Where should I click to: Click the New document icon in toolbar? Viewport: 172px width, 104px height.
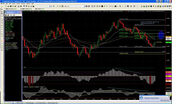[x=6, y=6]
